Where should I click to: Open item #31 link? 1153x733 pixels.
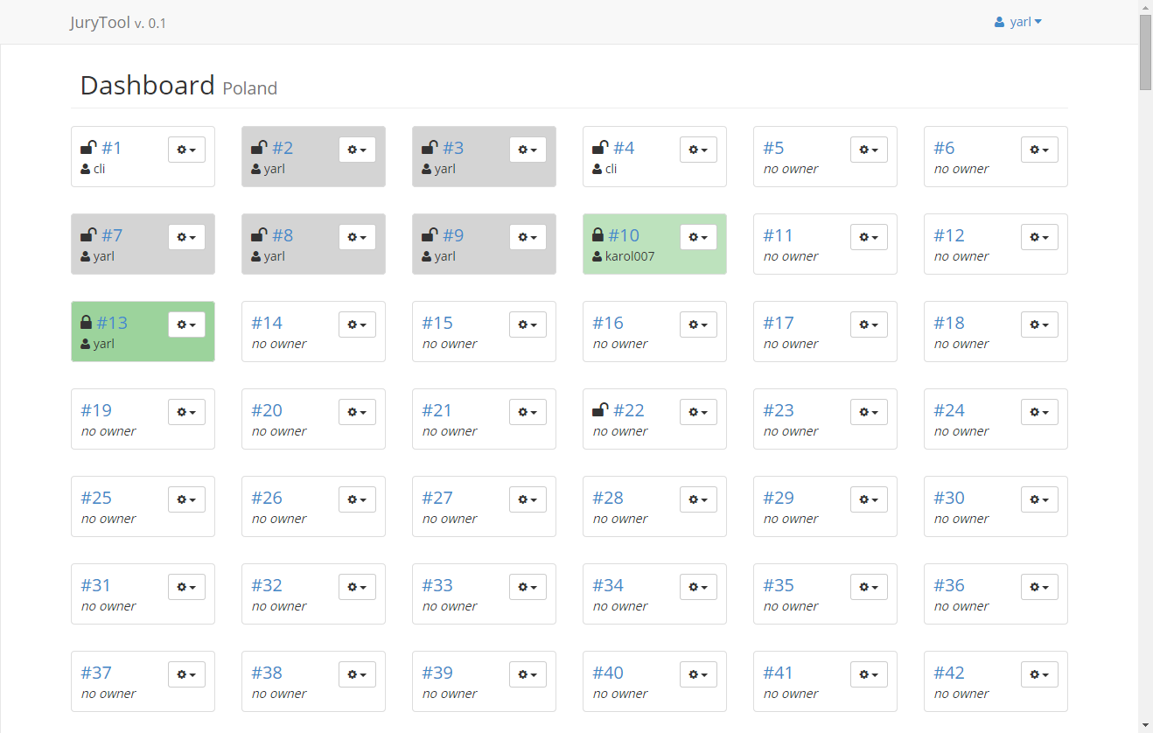coord(96,585)
